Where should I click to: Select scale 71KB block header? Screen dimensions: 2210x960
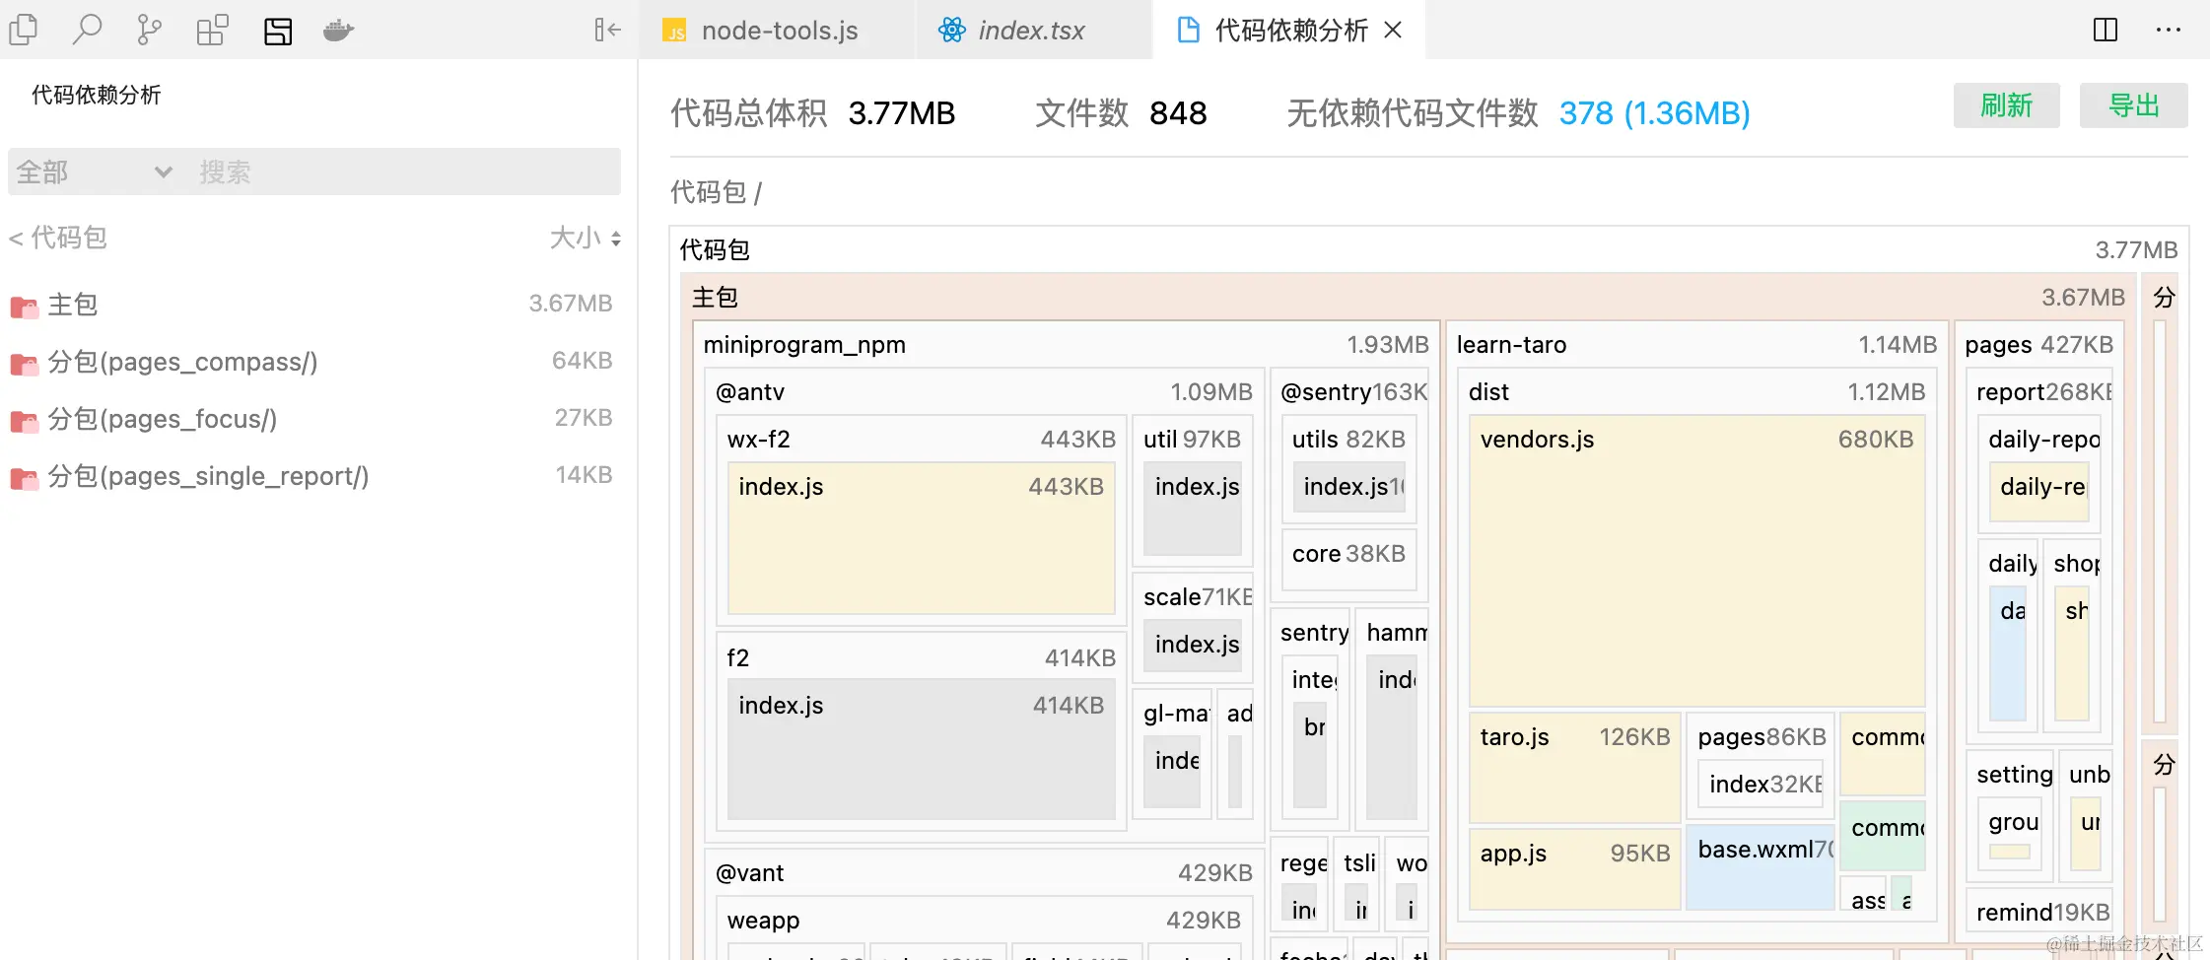1192,596
